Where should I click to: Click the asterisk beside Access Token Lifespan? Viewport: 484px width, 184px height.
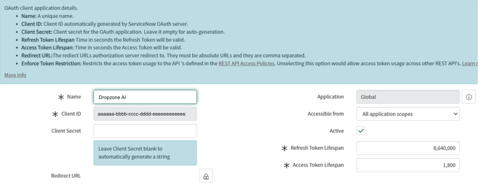[287, 165]
